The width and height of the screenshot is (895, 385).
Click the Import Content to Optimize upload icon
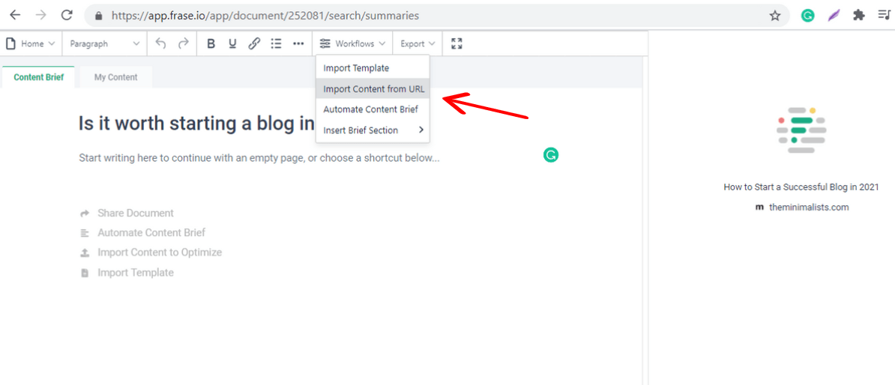tap(85, 252)
